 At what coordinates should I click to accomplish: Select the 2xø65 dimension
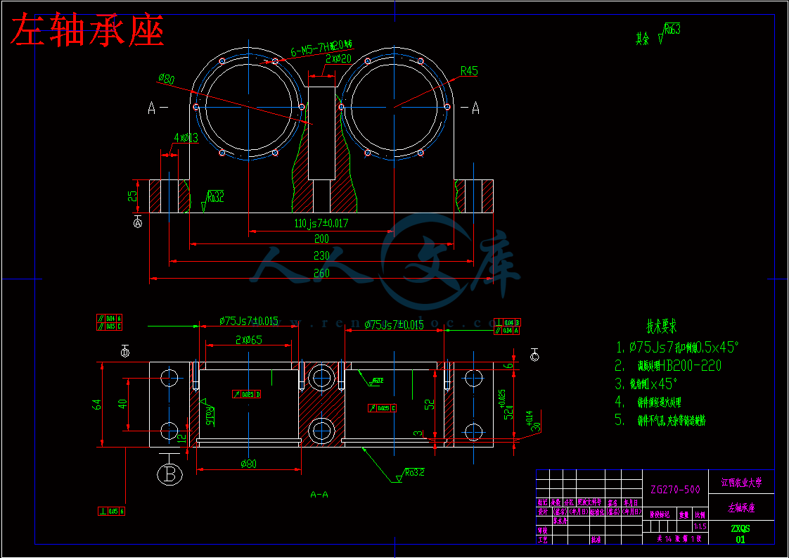[x=249, y=340]
